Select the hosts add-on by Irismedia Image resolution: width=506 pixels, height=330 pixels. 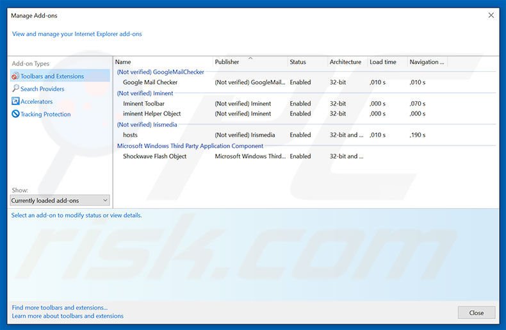pyautogui.click(x=130, y=135)
